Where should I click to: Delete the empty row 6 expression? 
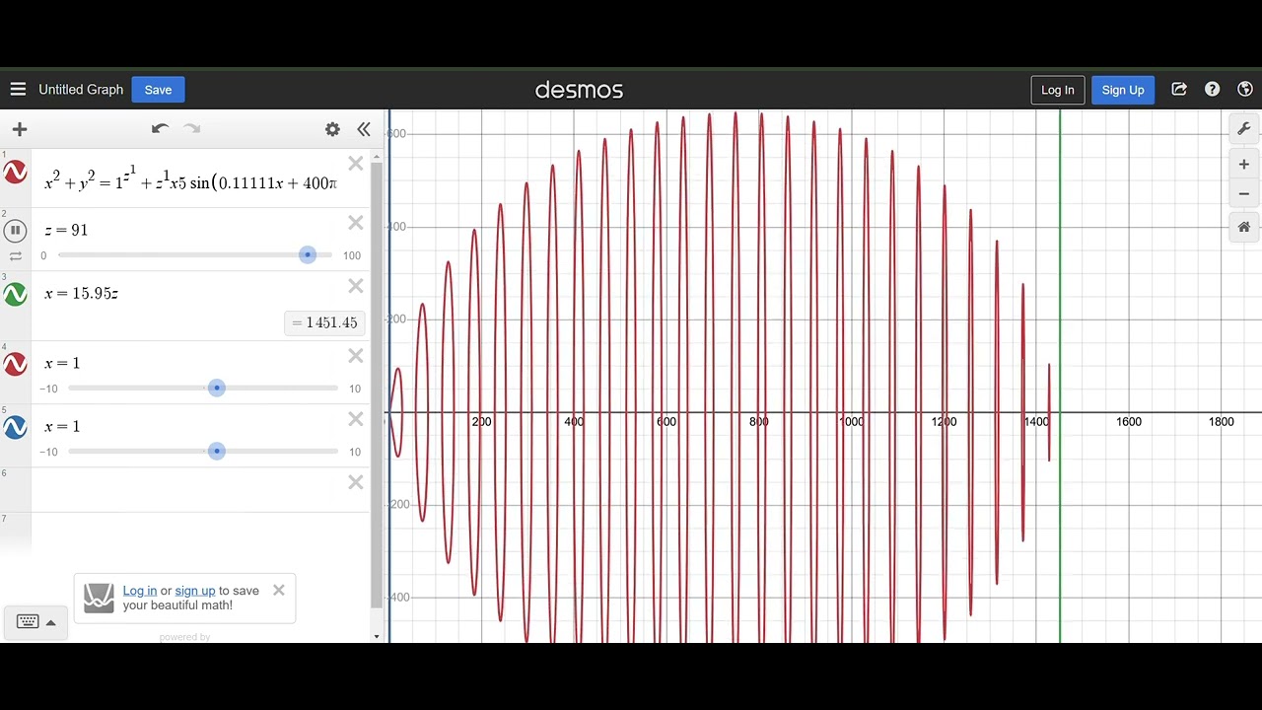(x=356, y=482)
